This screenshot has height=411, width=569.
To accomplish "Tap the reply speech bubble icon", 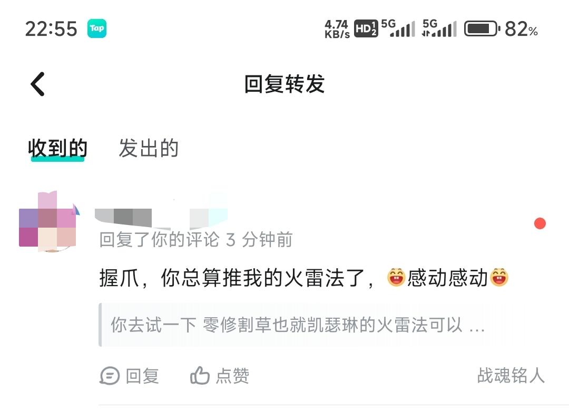I will tap(110, 376).
